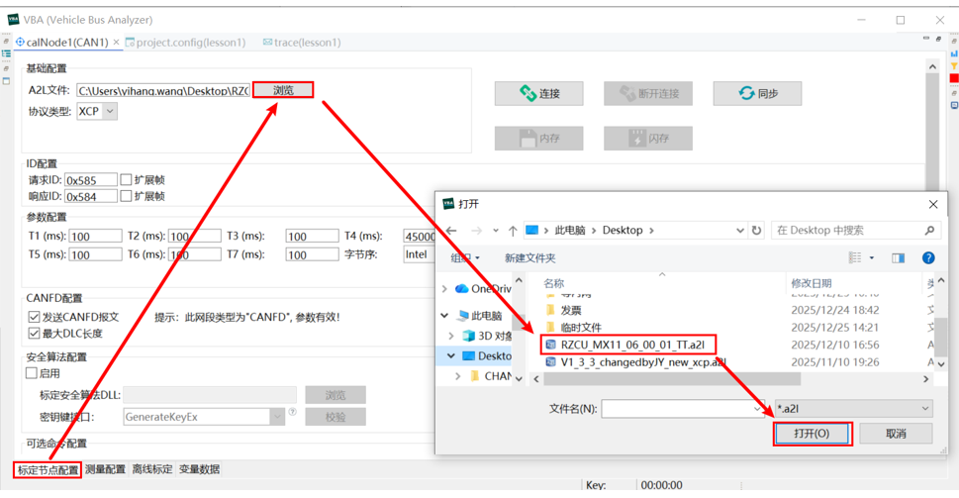Open recent locations dropdown in 打开 dialog
The width and height of the screenshot is (959, 498).
[x=496, y=231]
